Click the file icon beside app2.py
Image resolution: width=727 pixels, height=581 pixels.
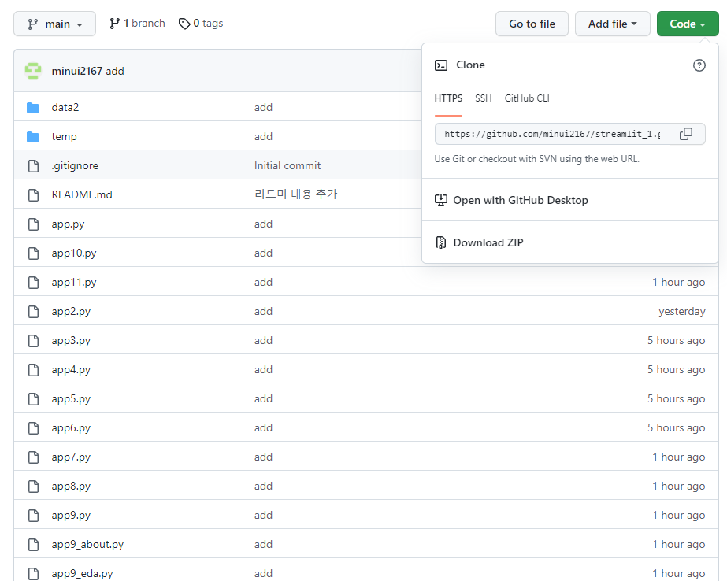click(33, 312)
